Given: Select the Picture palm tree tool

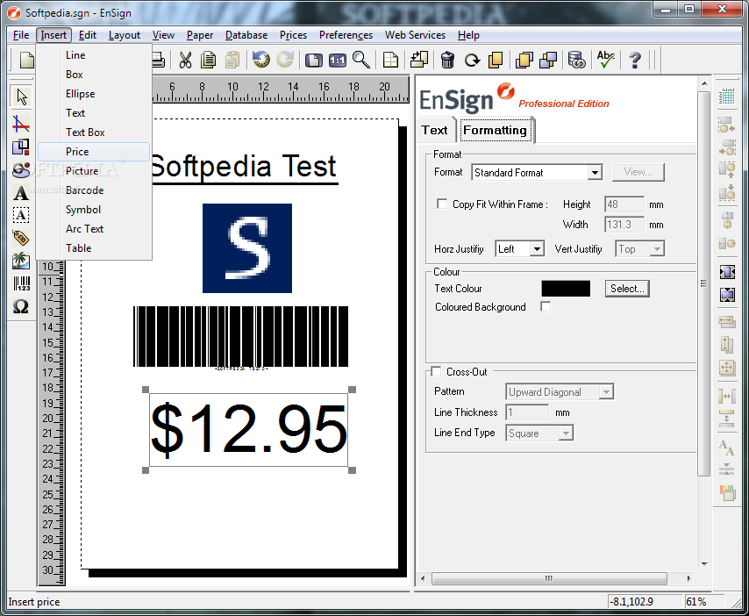Looking at the screenshot, I should 20,261.
